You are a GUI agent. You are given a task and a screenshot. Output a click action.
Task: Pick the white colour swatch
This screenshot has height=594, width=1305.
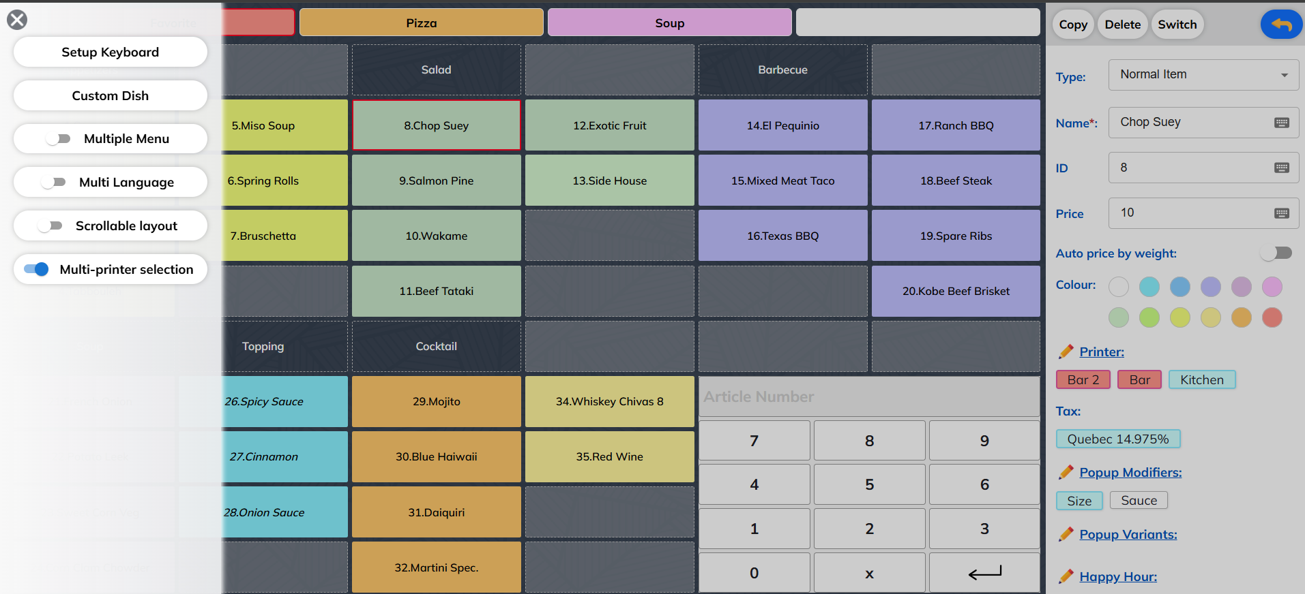(1119, 287)
